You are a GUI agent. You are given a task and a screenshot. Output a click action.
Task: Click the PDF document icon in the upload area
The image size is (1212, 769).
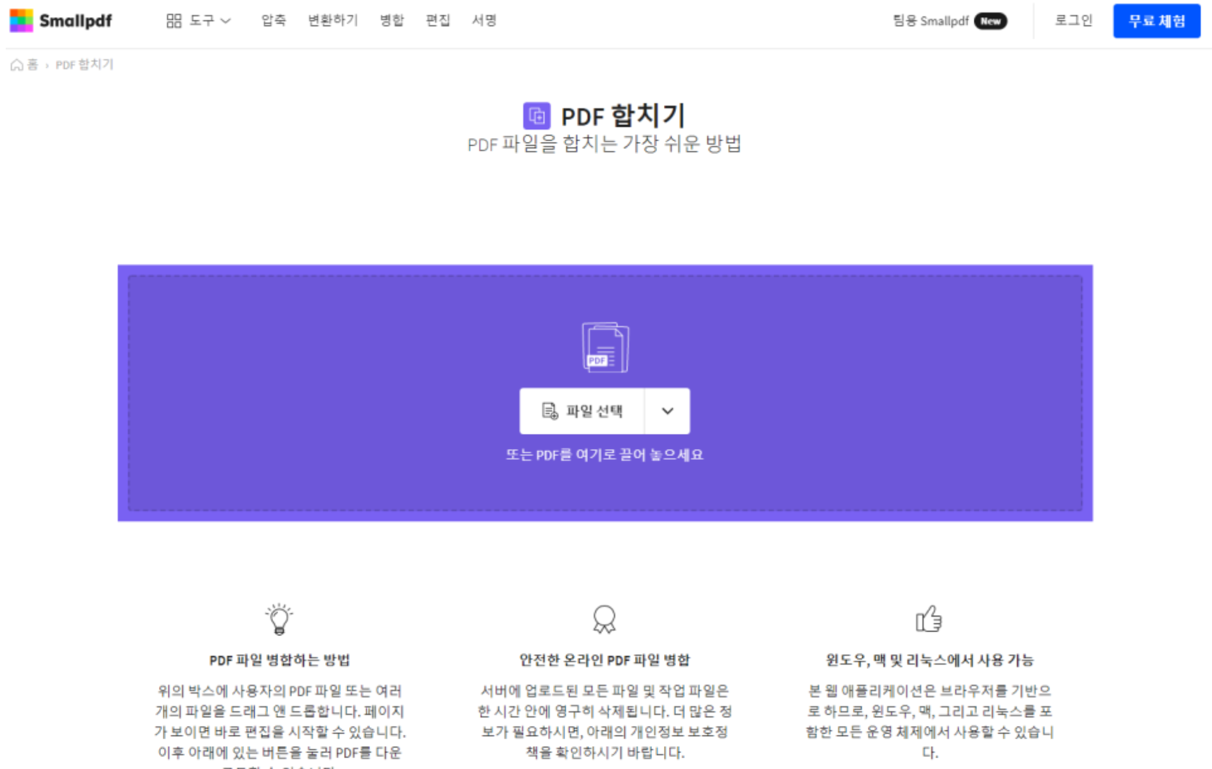coord(604,346)
